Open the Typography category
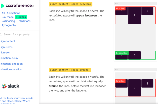This screenshot has width=158, height=104. coord(9,25)
